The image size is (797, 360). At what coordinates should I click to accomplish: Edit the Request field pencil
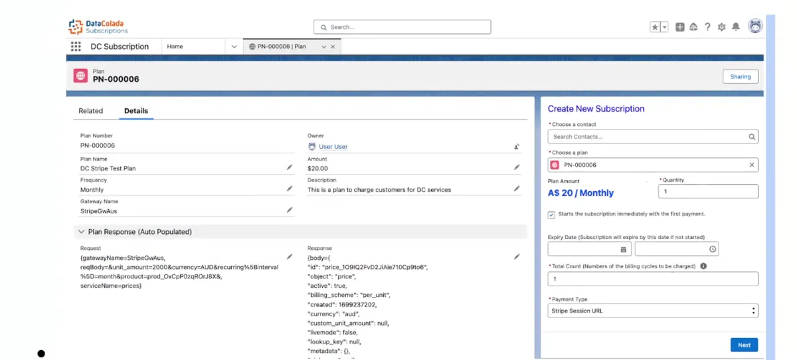[x=290, y=256]
